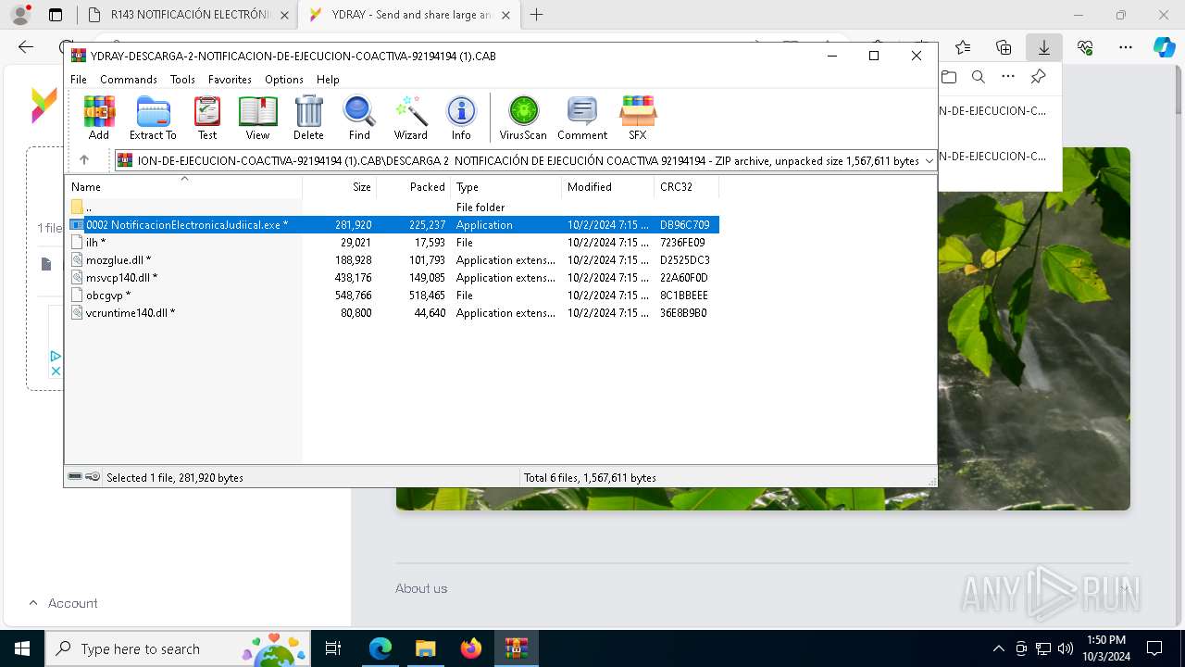Expand the archive path dropdown
This screenshot has width=1185, height=667.
(x=929, y=161)
